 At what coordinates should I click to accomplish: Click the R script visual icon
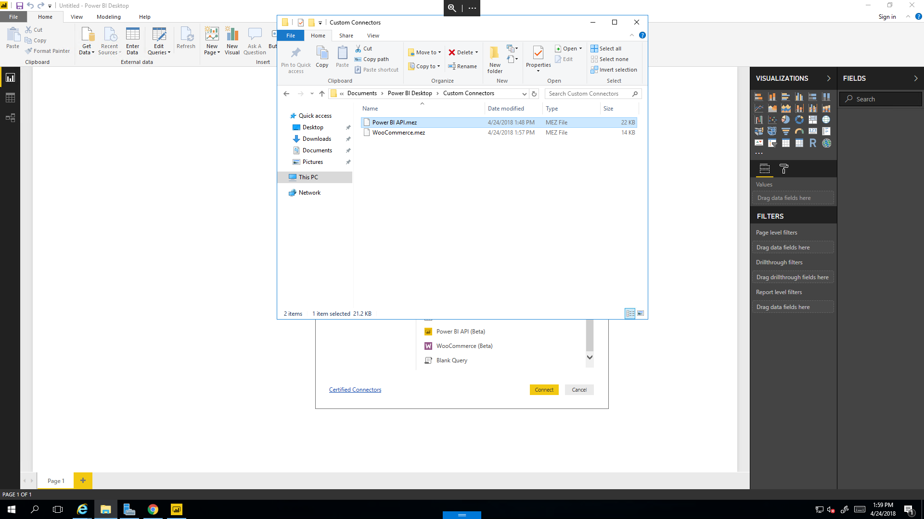(813, 143)
